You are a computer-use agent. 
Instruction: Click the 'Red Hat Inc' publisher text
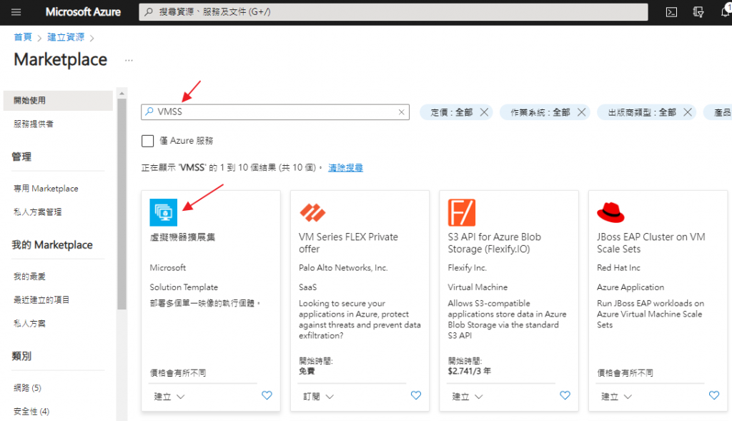click(618, 268)
